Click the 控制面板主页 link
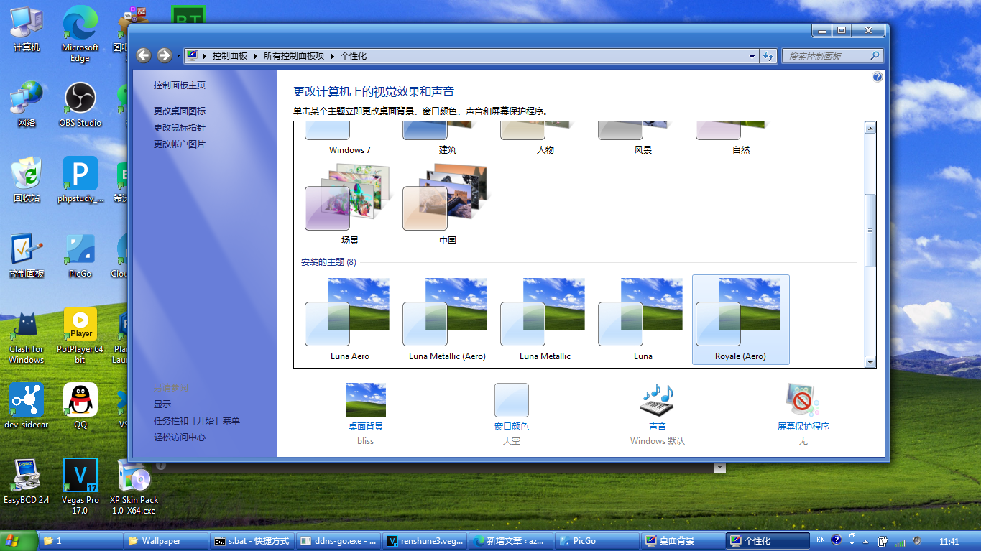Viewport: 981px width, 551px height. [x=179, y=85]
